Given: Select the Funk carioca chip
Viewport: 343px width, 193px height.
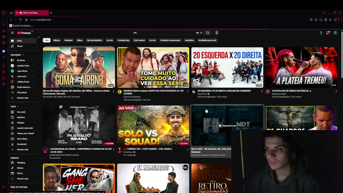Looking at the screenshot, I should [139, 40].
